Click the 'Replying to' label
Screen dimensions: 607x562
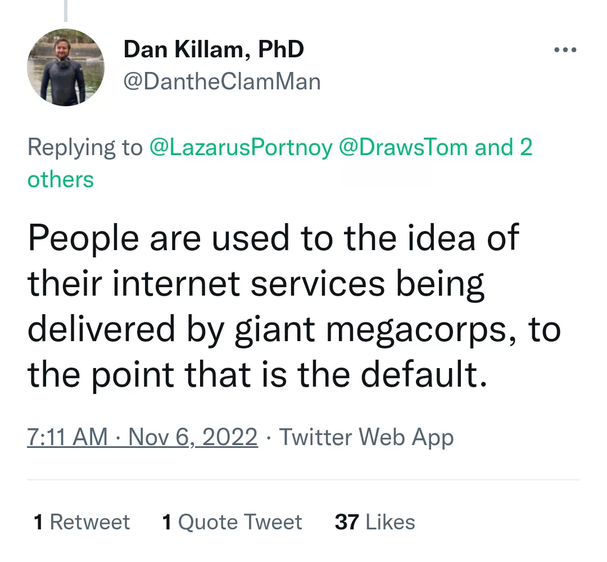coord(85,147)
